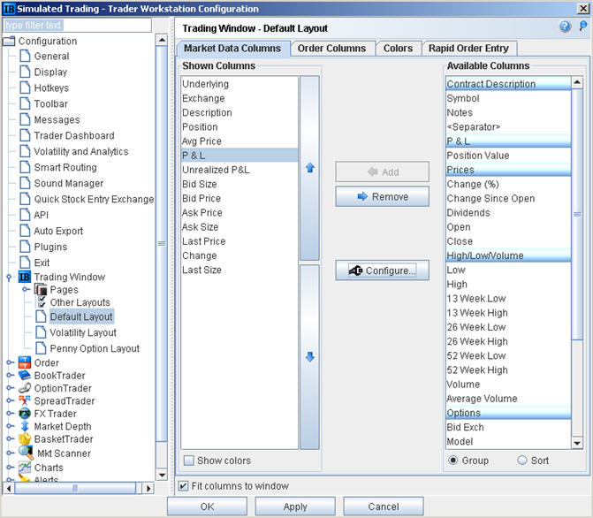Image resolution: width=593 pixels, height=518 pixels.
Task: Click the BookTrader book icon
Action: click(x=25, y=376)
